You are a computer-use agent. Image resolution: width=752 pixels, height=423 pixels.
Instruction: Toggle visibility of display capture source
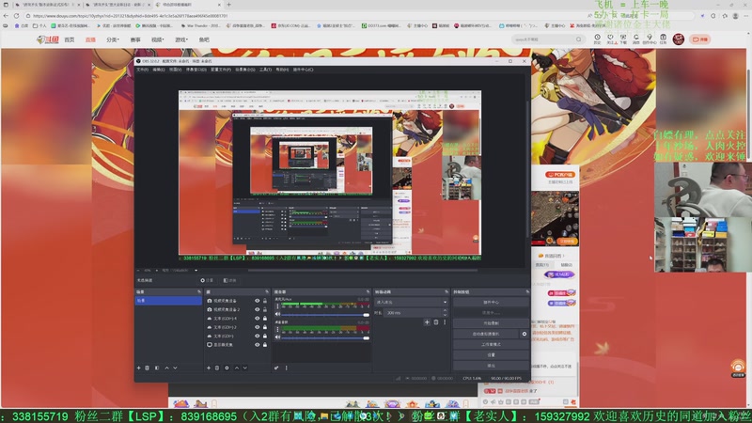257,345
